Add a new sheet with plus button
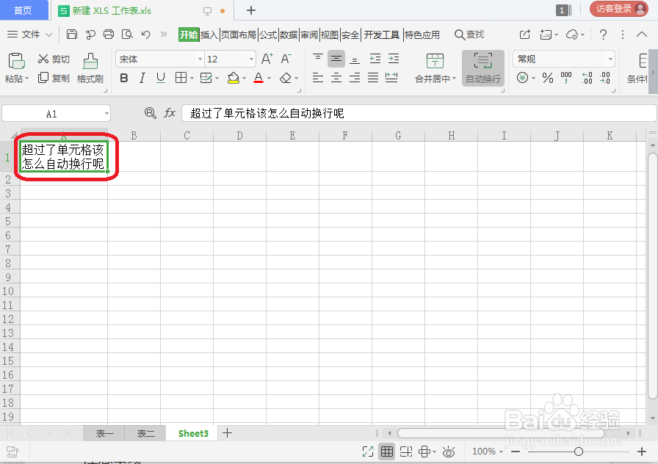Screen dimensions: 658x464 click(x=227, y=433)
